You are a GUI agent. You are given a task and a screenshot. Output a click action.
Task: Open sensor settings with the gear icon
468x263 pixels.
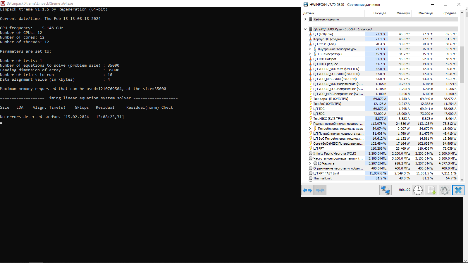(x=445, y=190)
